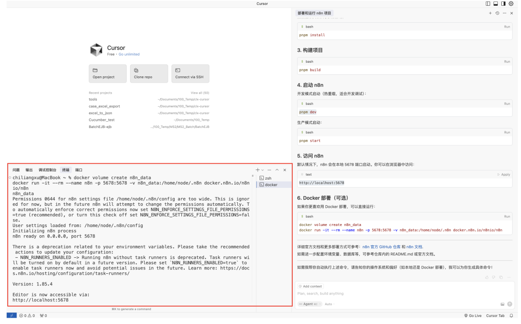Click the n8n 官方 GitHub 仓库 link
This screenshot has width=521, height=324.
coord(382,247)
